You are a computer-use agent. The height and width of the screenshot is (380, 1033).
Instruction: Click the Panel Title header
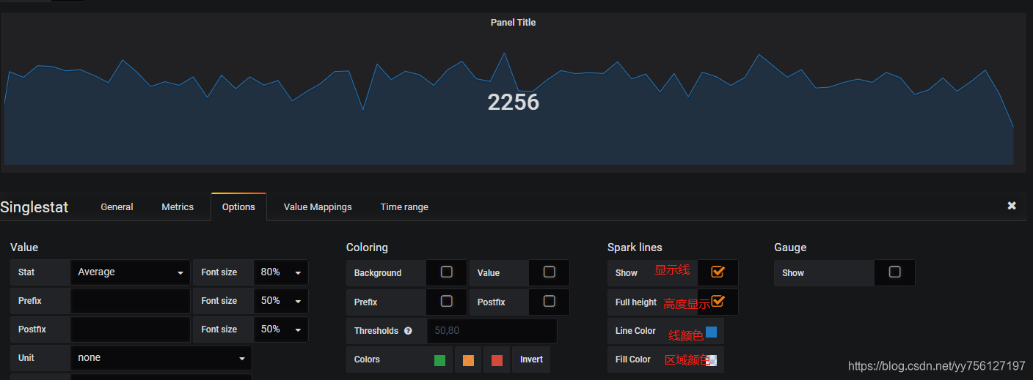(x=513, y=23)
